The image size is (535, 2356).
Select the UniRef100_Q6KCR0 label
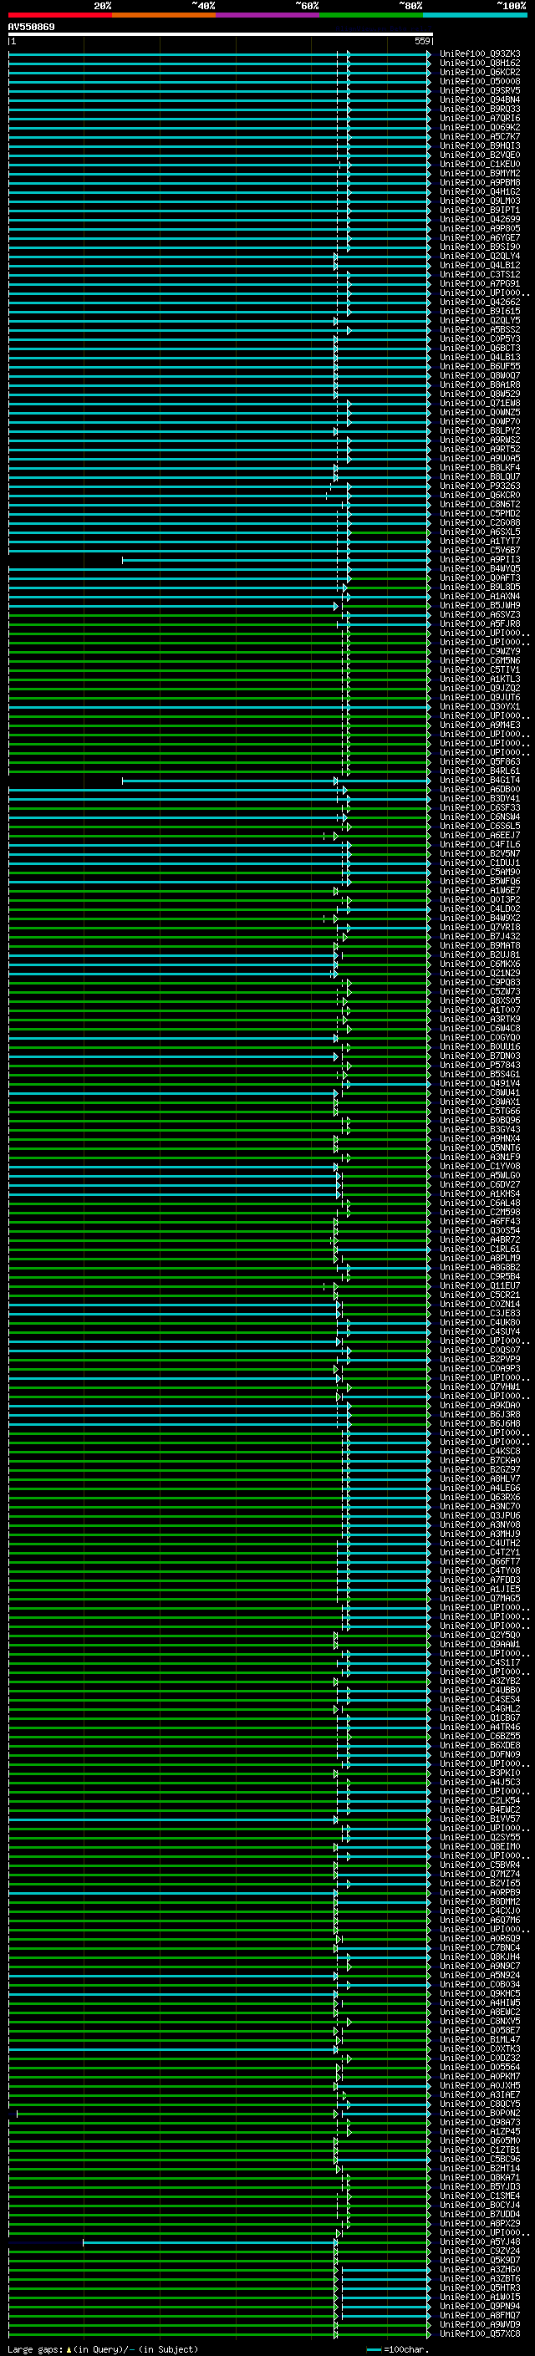480,495
